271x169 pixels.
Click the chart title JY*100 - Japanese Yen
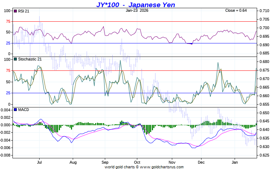tap(135, 5)
